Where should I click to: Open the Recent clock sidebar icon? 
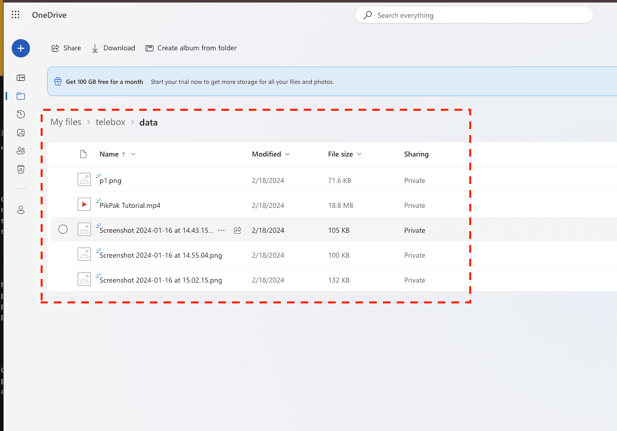[21, 114]
